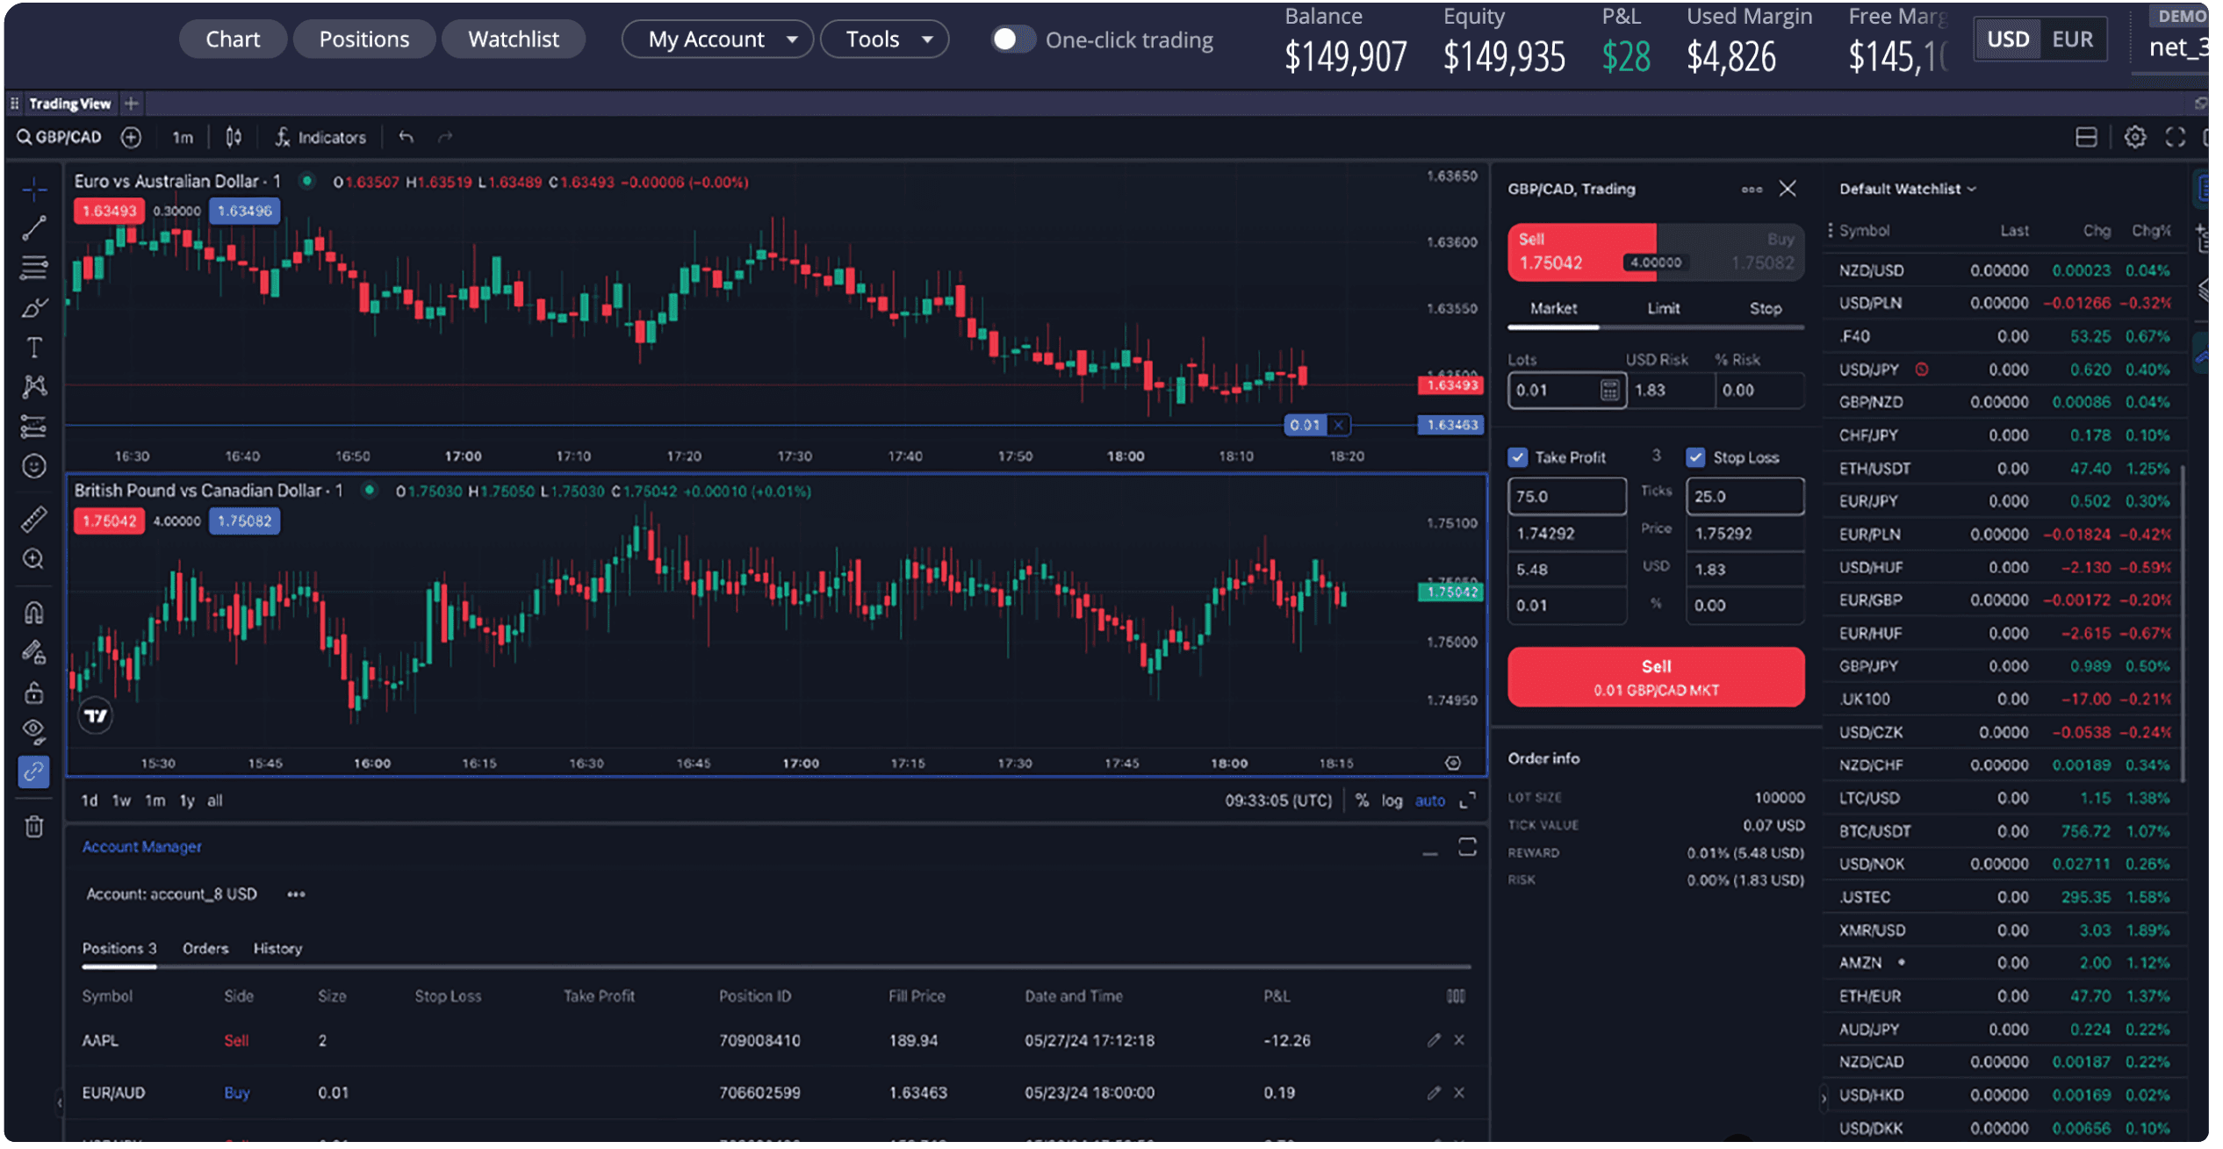Screen dimensions: 2223x1149
Task: Open chart settings gear icon
Action: coord(2134,137)
